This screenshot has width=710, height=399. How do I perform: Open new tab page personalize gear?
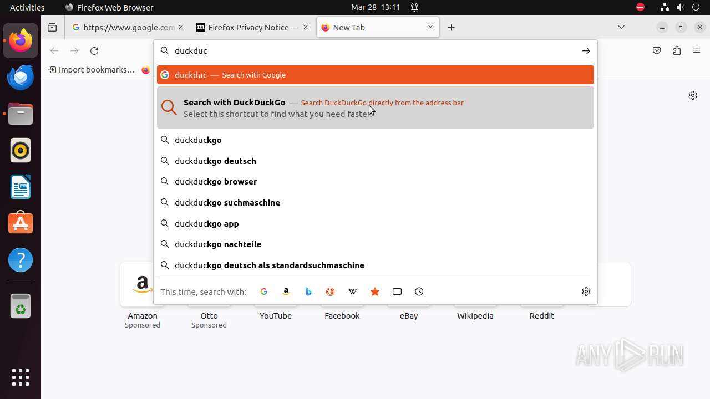[693, 95]
